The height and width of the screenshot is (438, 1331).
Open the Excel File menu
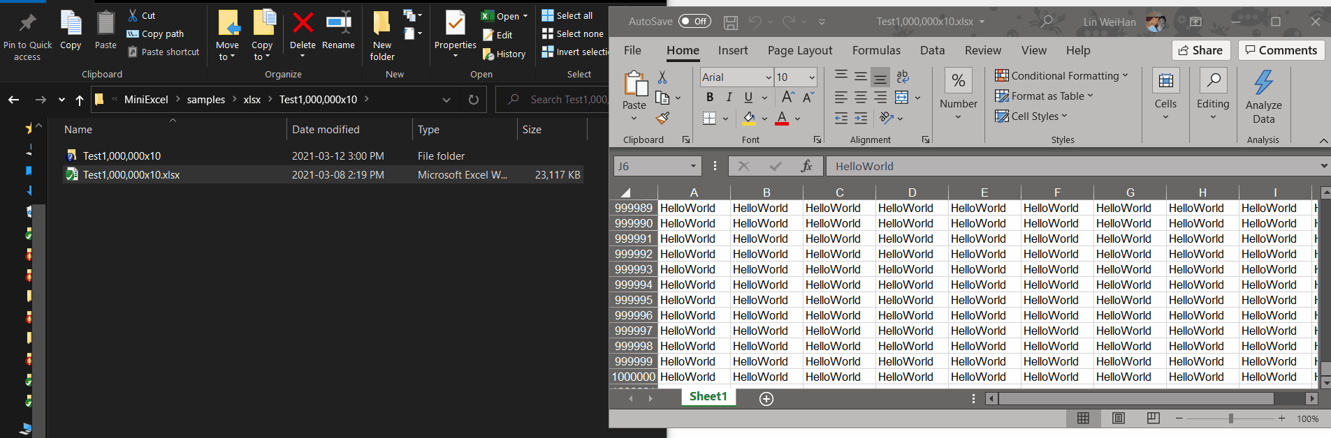[x=632, y=50]
